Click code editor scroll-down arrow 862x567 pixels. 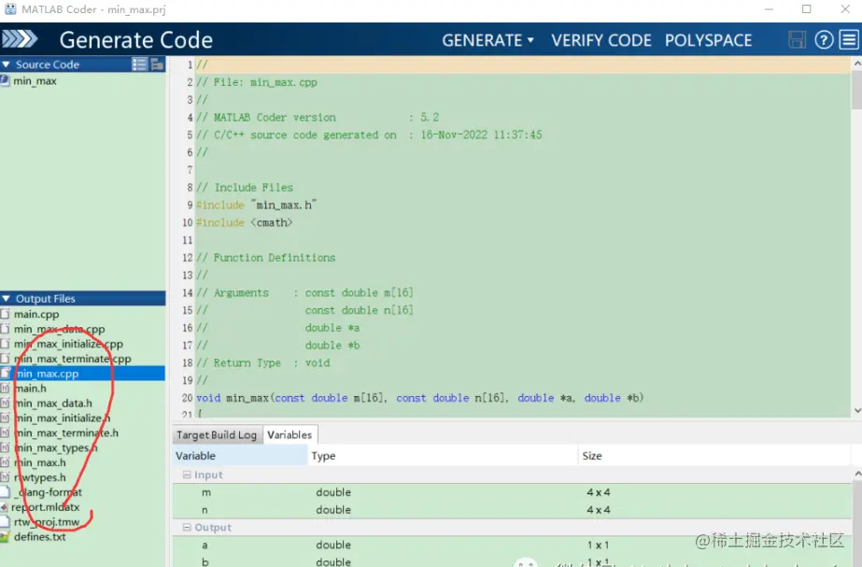857,411
